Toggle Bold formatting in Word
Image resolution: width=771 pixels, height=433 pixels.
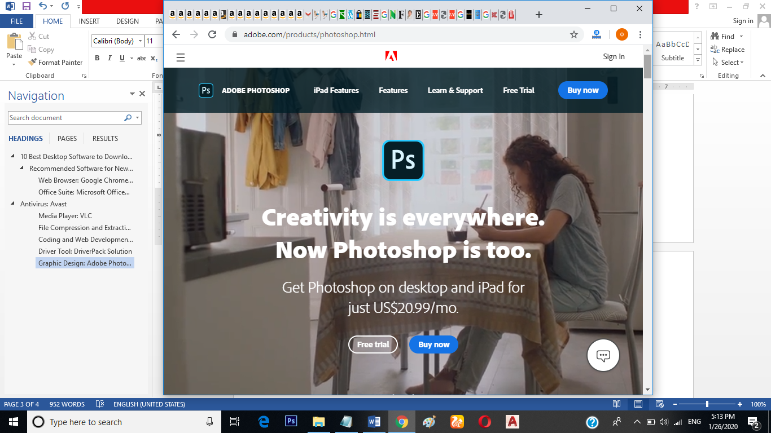tap(97, 58)
